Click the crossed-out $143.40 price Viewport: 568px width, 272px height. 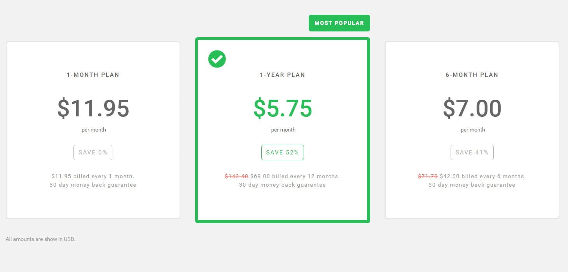[236, 176]
